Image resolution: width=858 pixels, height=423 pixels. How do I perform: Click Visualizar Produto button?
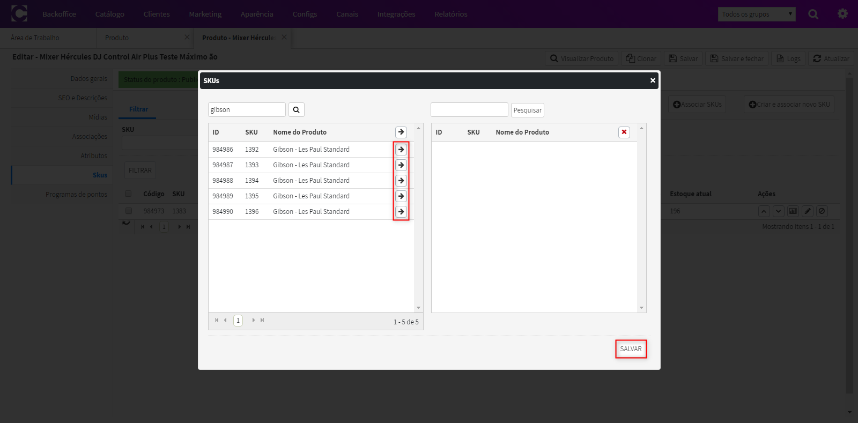pos(582,58)
